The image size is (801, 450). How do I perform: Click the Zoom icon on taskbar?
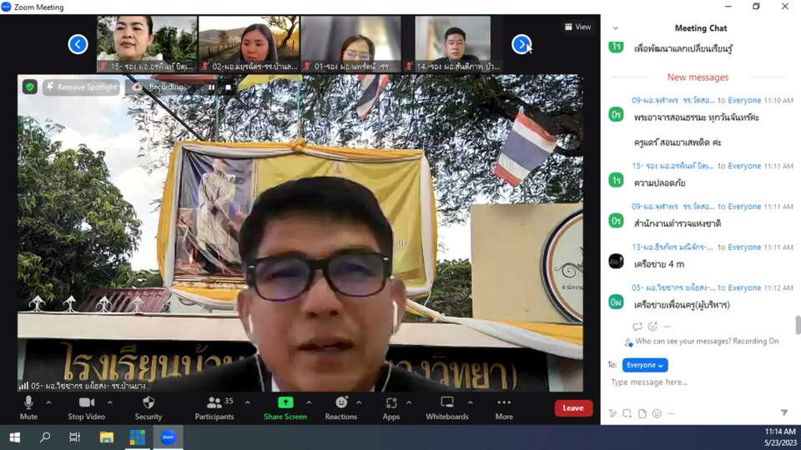point(168,437)
